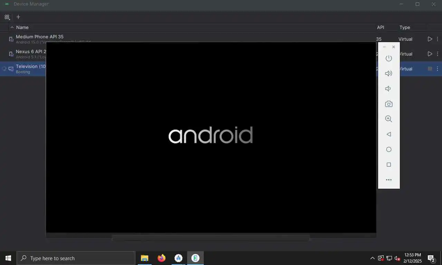Open the taskbar clock and date
This screenshot has width=442, height=265.
413,258
